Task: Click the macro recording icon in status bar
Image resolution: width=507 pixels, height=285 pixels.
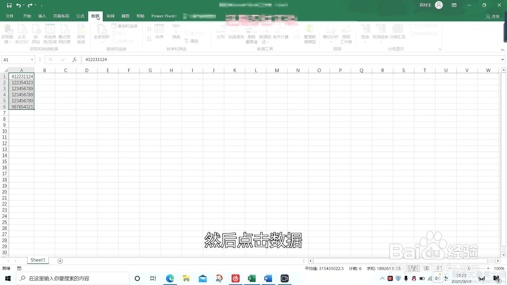Action: click(x=19, y=269)
